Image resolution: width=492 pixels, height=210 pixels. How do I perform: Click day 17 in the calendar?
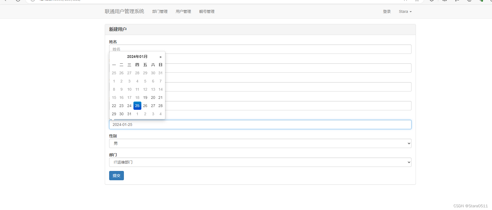[129, 97]
